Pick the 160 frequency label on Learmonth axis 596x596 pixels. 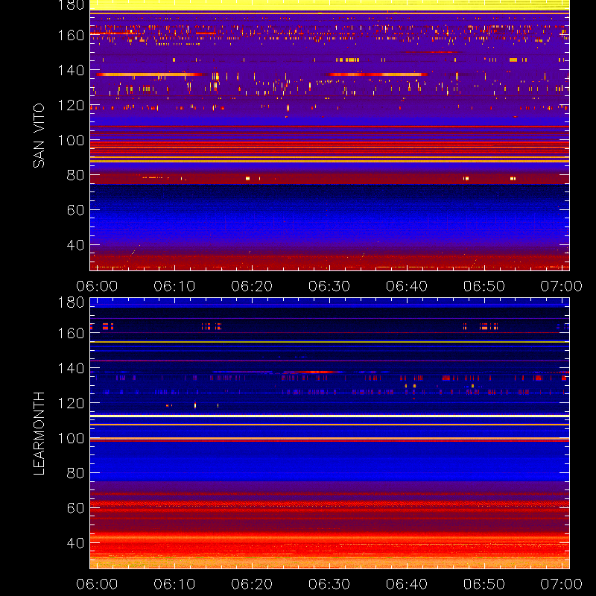point(71,333)
